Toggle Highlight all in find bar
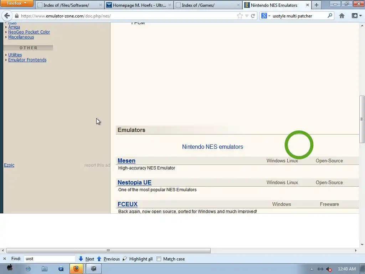Image resolution: width=365 pixels, height=274 pixels. pos(137,259)
